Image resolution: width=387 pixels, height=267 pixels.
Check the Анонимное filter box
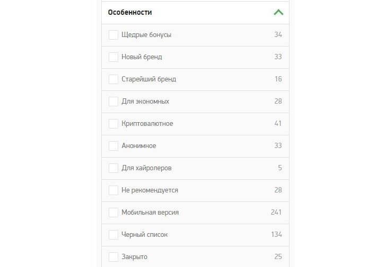[113, 146]
